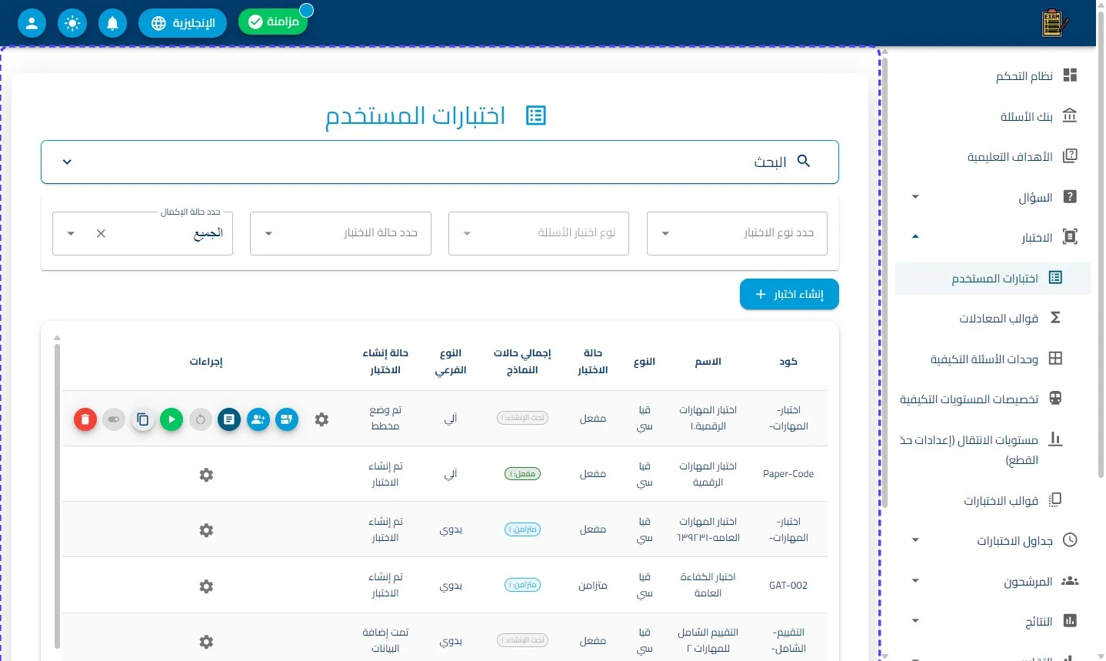Viewport: 1106px width, 661px height.
Task: Open notifications bell in header
Action: [112, 23]
